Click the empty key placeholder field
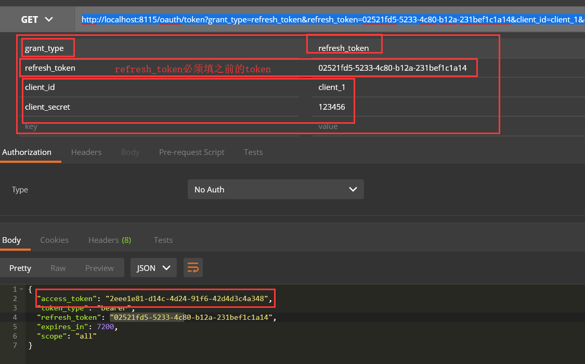585x364 pixels. [x=159, y=126]
